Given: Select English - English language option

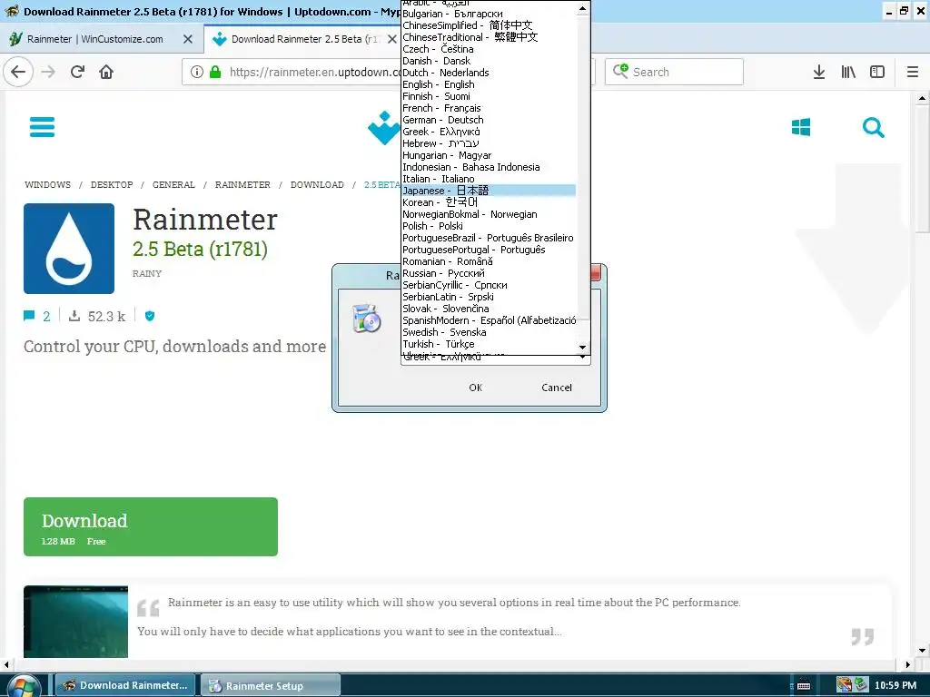Looking at the screenshot, I should [489, 84].
